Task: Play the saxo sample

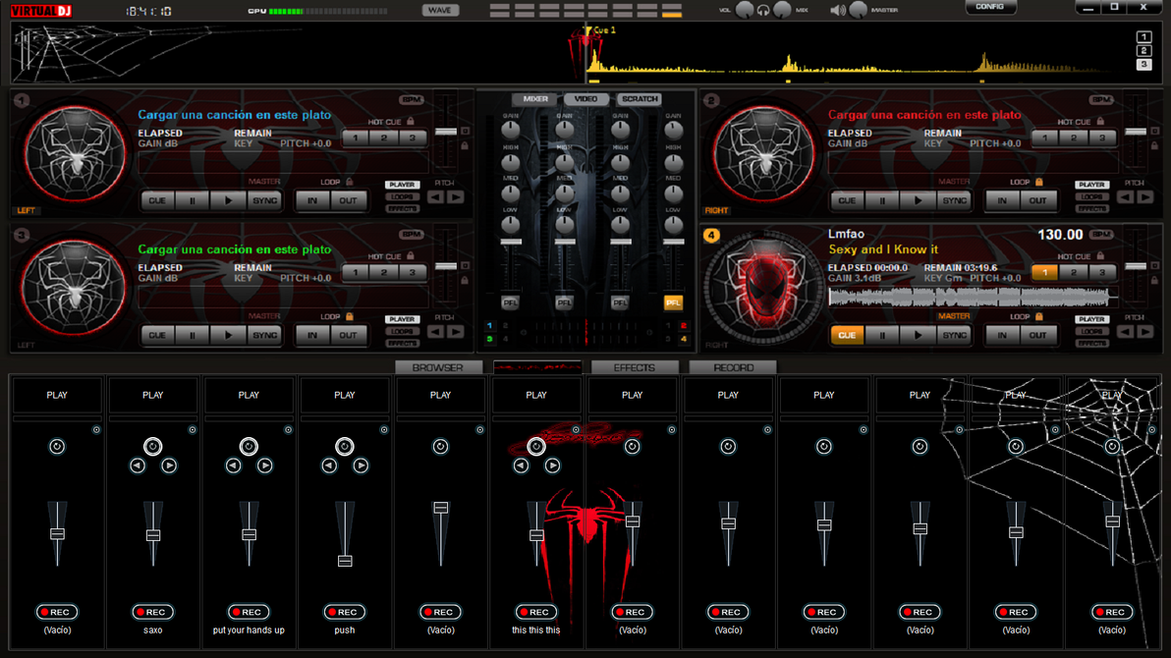Action: [153, 395]
